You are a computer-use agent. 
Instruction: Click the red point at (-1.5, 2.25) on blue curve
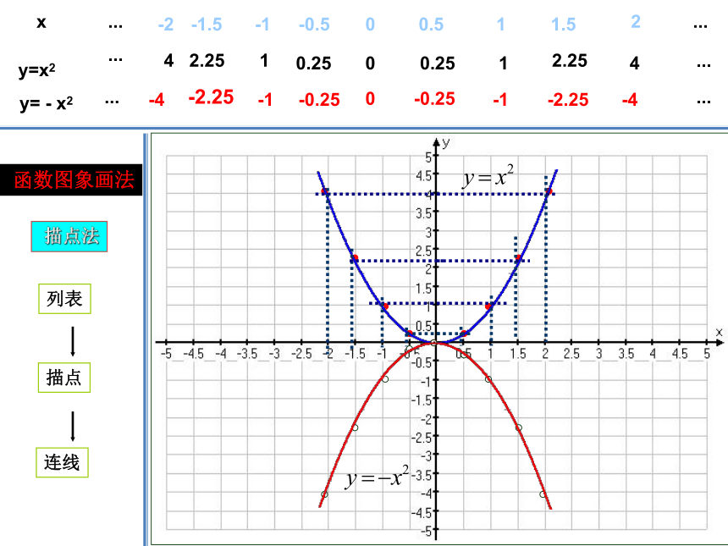[354, 257]
